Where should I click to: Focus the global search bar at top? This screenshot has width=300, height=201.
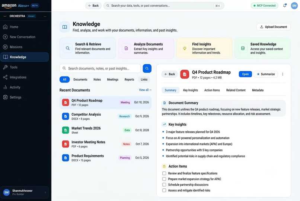(x=164, y=6)
